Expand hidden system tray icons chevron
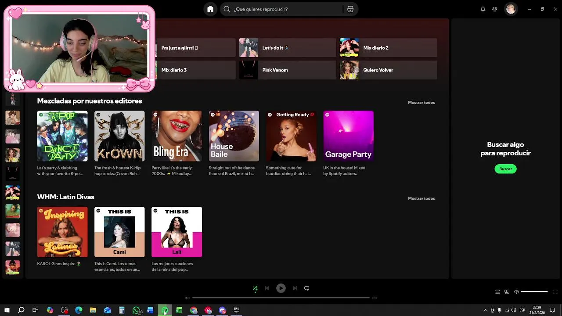Screen dimensions: 562x316 pos(485,310)
